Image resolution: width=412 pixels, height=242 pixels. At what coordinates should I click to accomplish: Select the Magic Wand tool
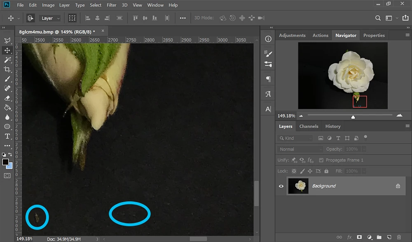click(7, 60)
